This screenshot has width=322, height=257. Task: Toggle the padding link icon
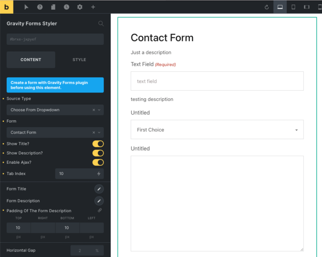(x=100, y=210)
